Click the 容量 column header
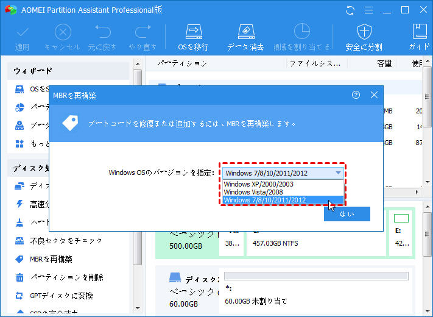This screenshot has width=433, height=317. click(x=384, y=63)
